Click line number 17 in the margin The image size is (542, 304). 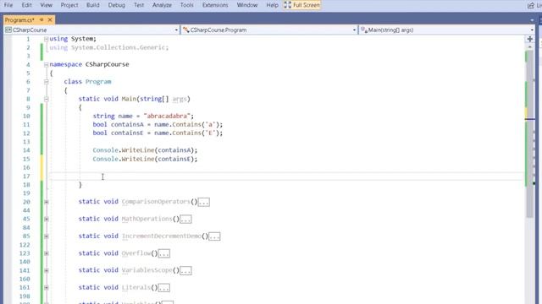[26, 176]
